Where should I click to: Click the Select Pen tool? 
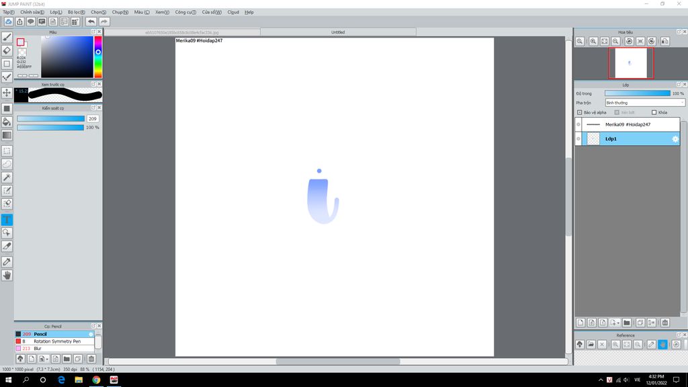(7, 190)
